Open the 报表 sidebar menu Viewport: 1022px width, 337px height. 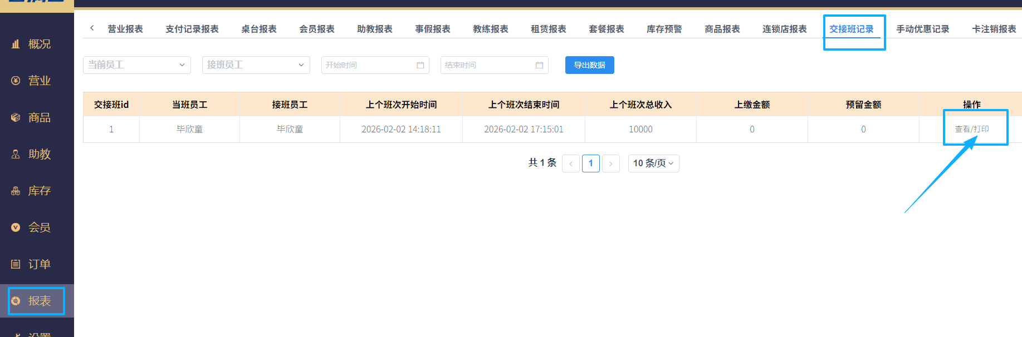click(x=37, y=301)
